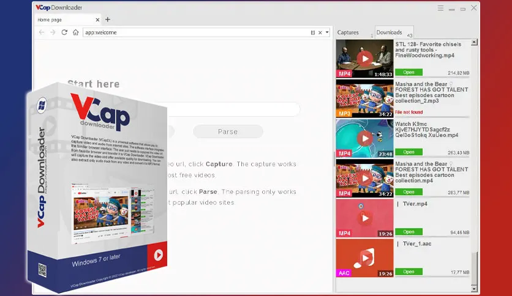Open Masha and the Bear collection.mp4
512x296 pixels.
[x=409, y=192]
